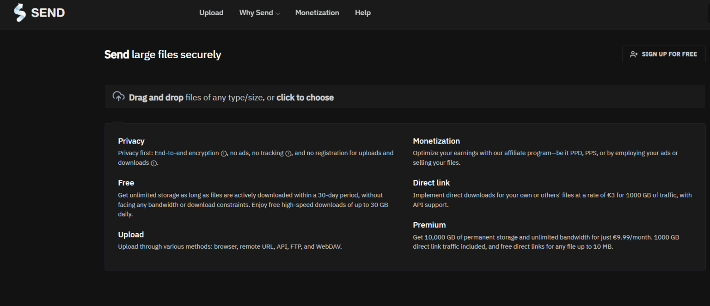Expand the Why Send dropdown

click(x=260, y=13)
